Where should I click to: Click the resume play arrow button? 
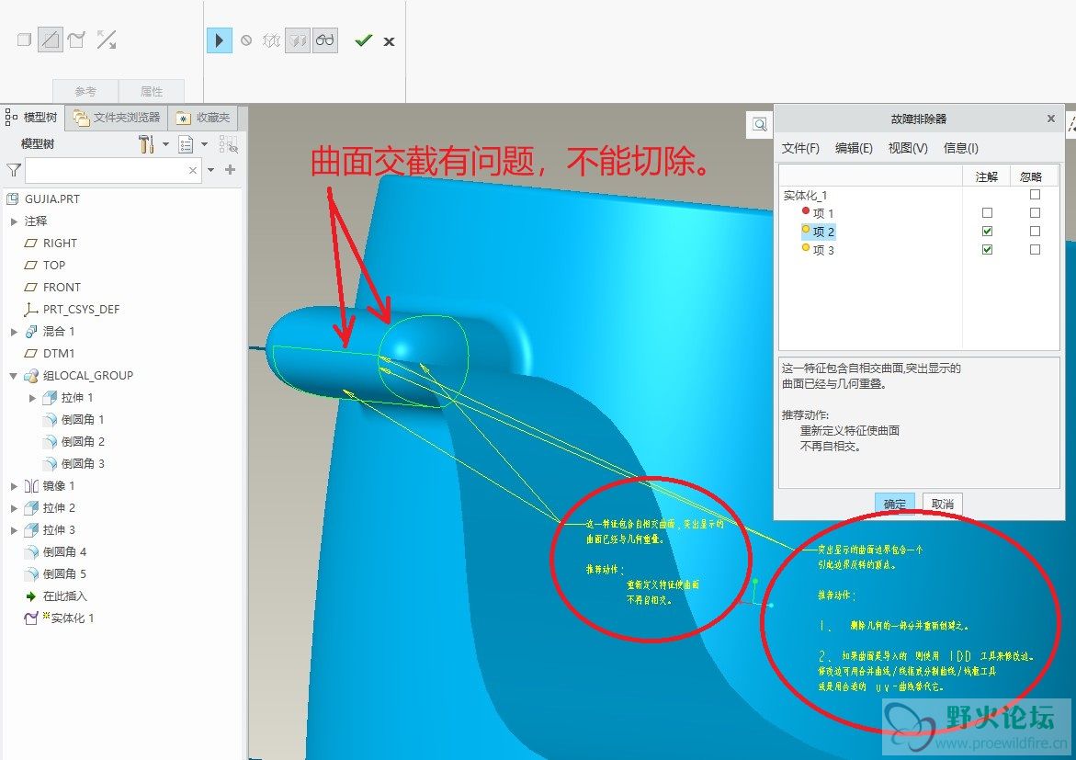coord(219,40)
